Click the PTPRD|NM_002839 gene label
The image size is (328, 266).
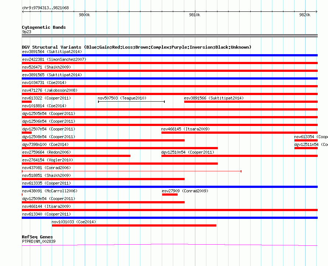coord(39,241)
